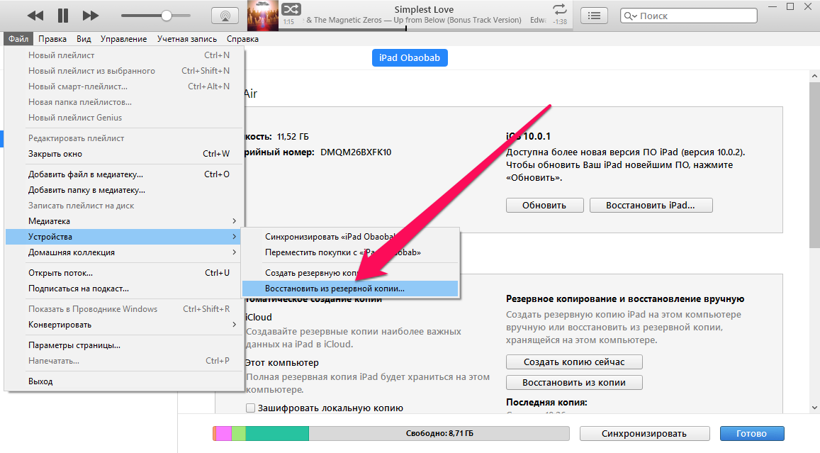Expand the Устройства submenu arrow
820x453 pixels.
point(234,237)
